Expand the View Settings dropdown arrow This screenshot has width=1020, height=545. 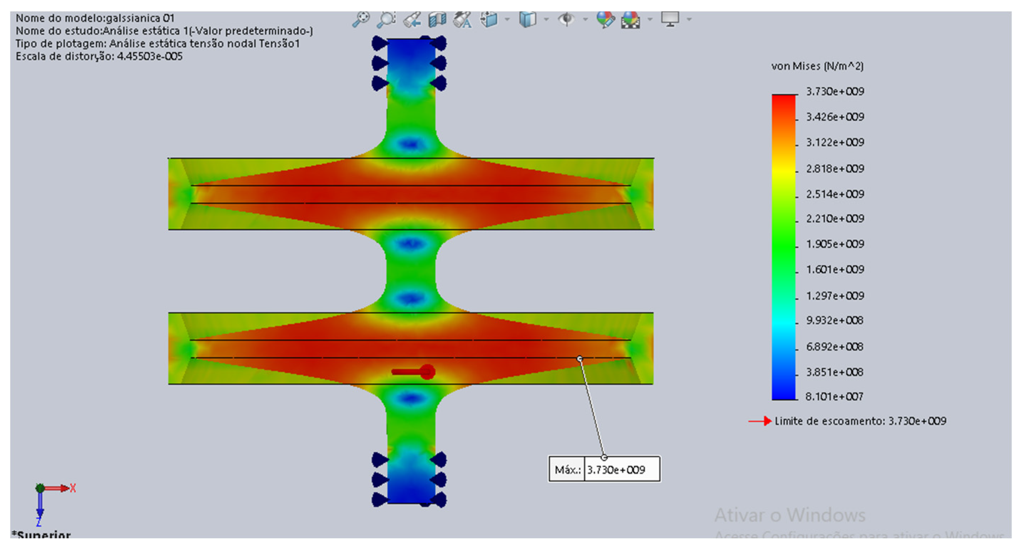(x=689, y=19)
